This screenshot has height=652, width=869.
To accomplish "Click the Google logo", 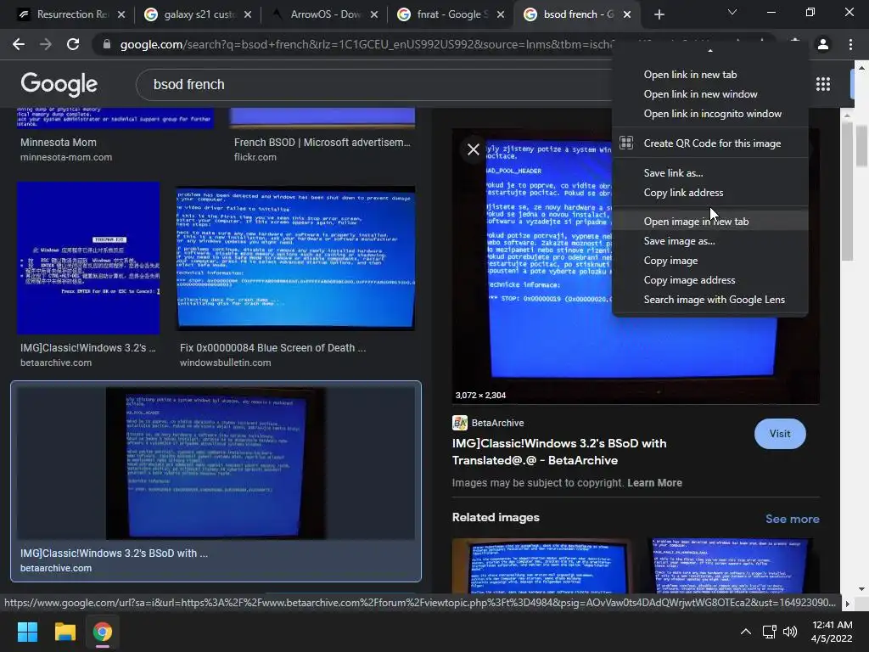I will (59, 84).
